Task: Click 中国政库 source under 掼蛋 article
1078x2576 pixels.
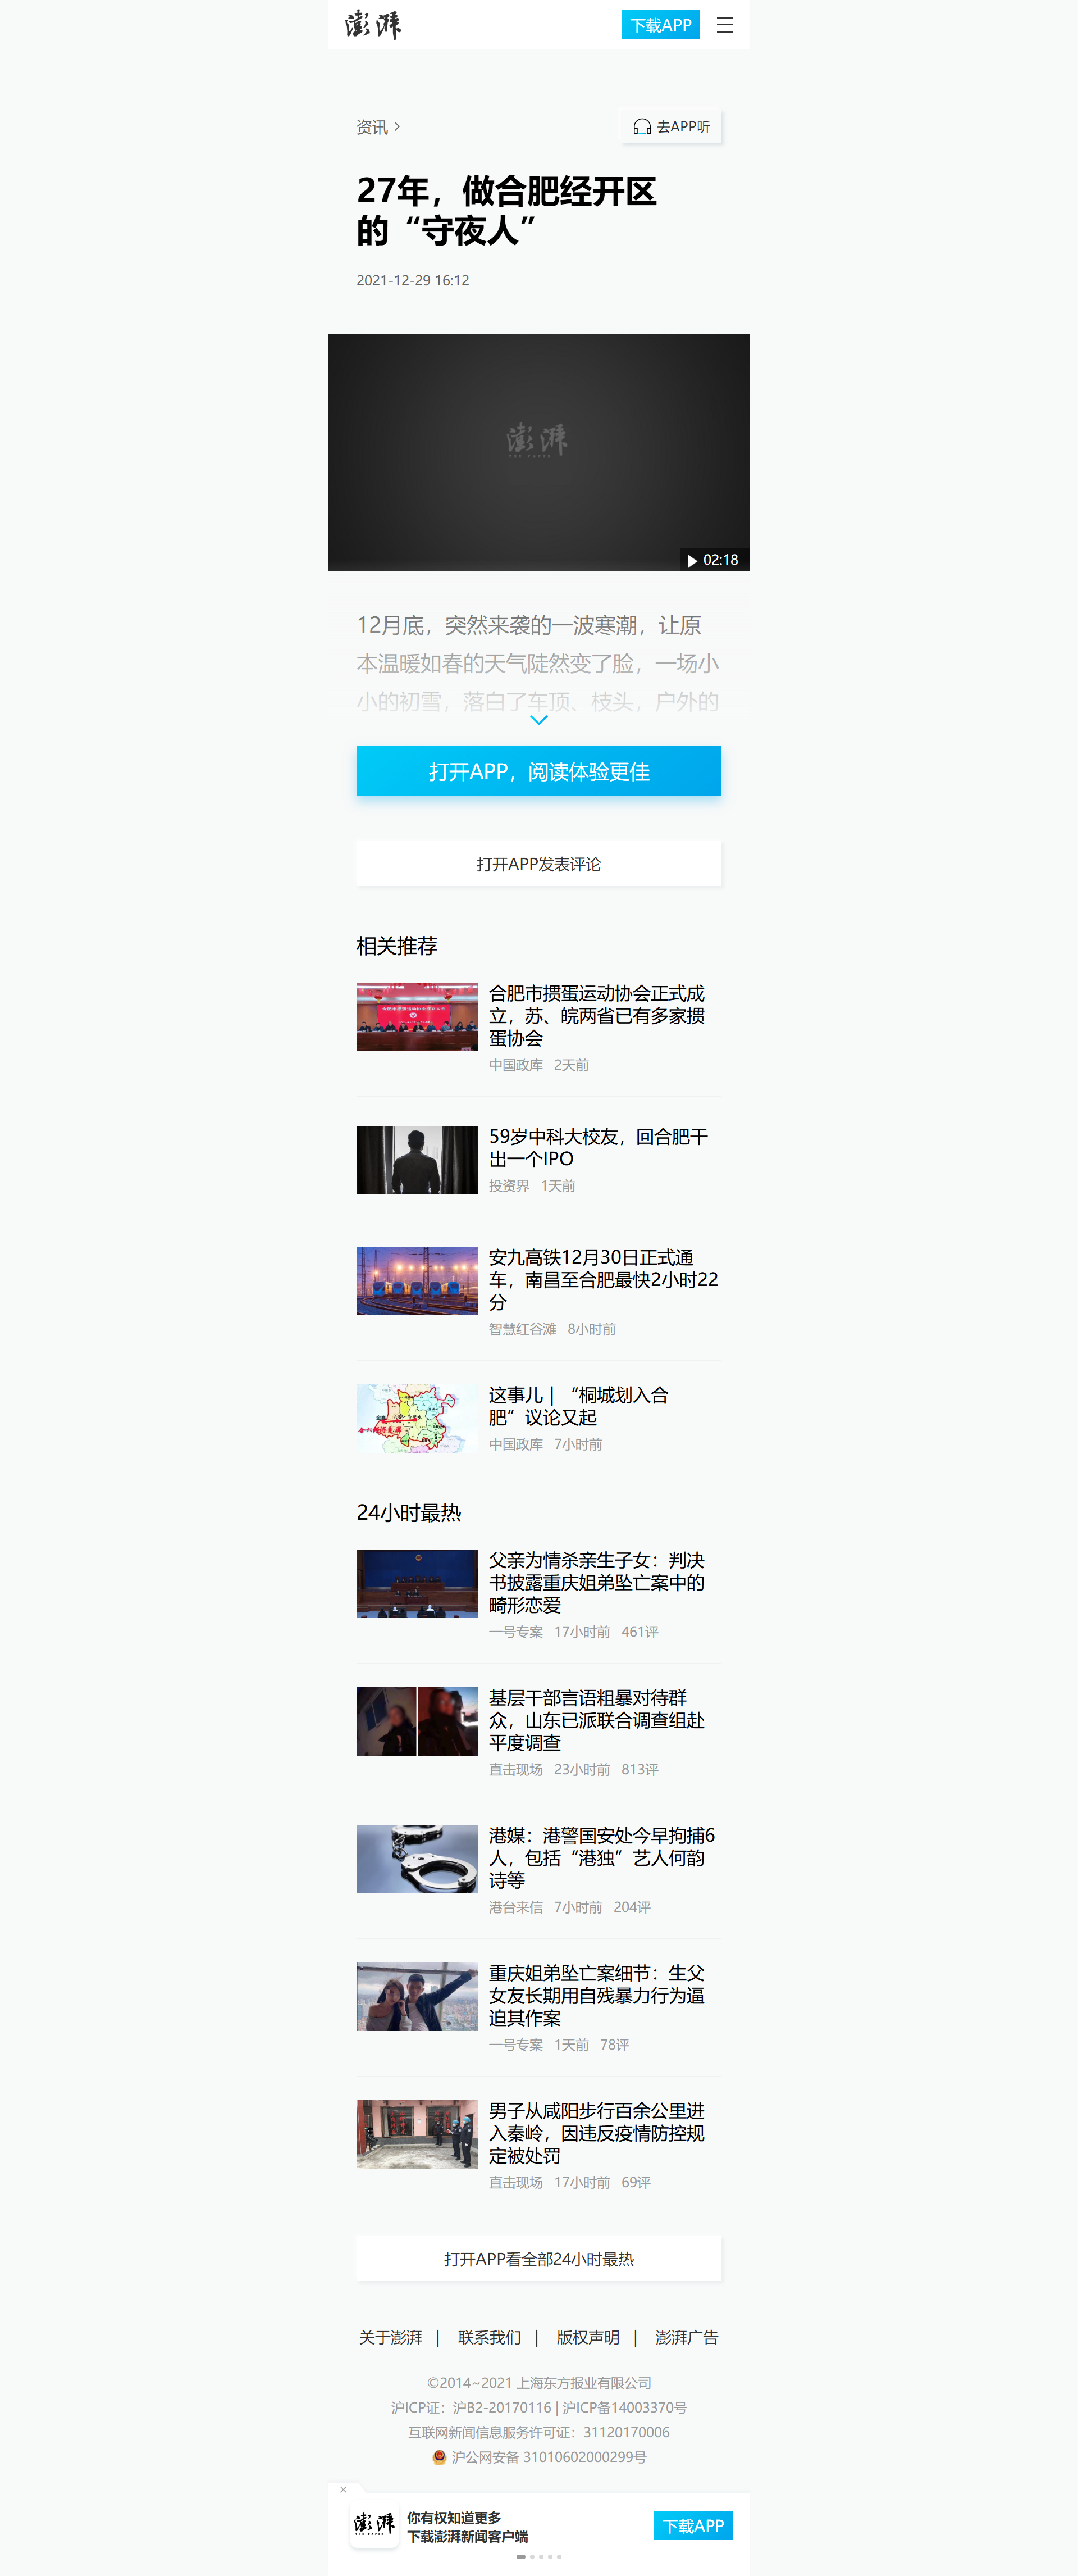Action: tap(515, 1065)
